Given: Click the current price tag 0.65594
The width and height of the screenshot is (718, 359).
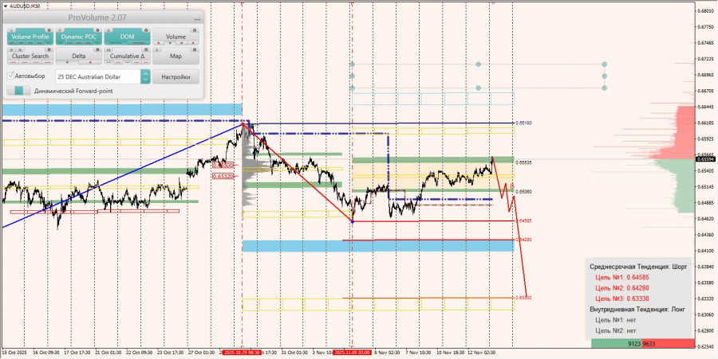Looking at the screenshot, I should point(706,159).
